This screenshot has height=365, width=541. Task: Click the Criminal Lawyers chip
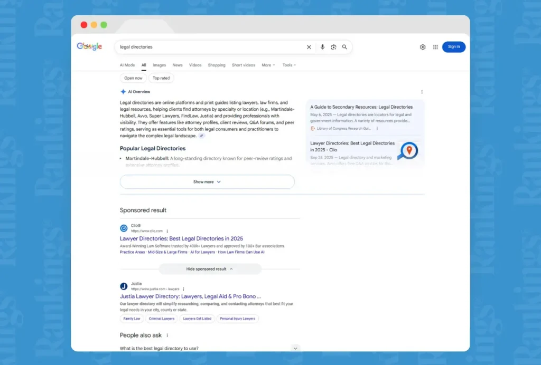162,319
